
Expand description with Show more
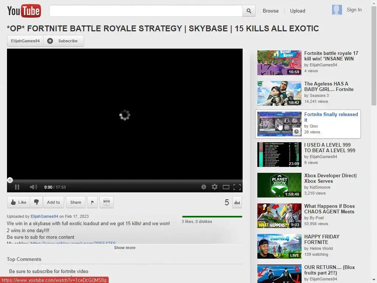click(x=124, y=248)
